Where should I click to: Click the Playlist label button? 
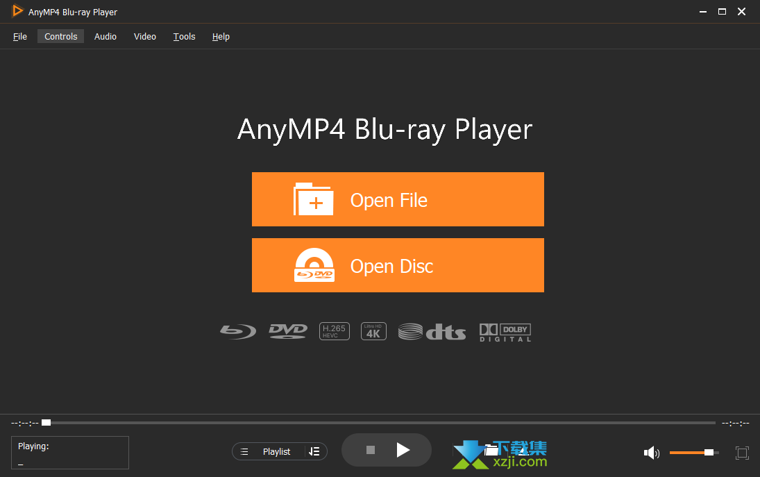pyautogui.click(x=276, y=452)
